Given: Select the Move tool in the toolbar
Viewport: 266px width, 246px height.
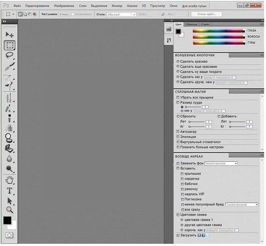Looking at the screenshot, I should [x=10, y=35].
